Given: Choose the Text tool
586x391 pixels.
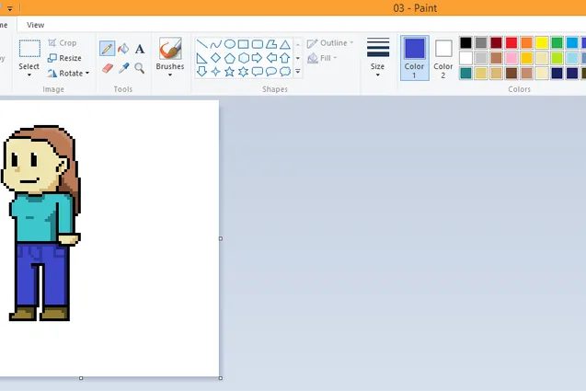Looking at the screenshot, I should [x=140, y=49].
